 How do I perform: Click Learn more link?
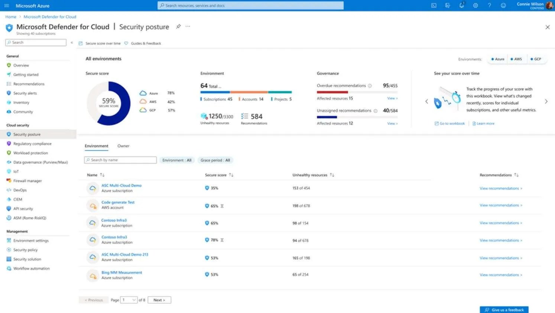click(483, 124)
